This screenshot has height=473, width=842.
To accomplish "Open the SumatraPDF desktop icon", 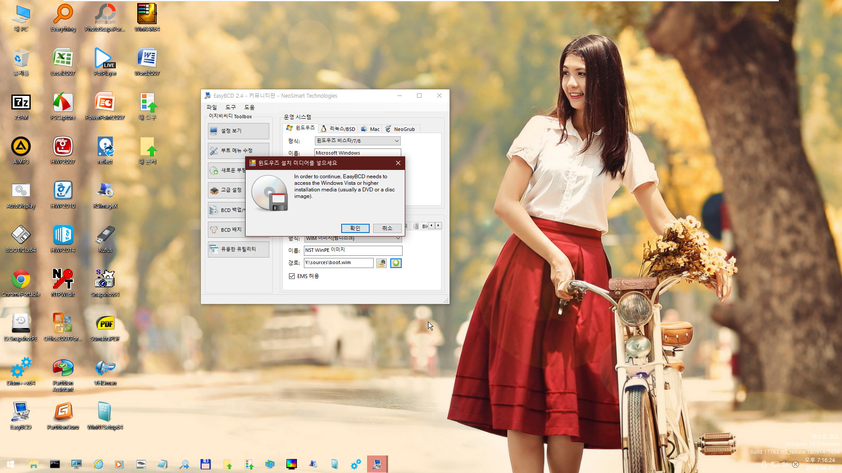I will click(105, 328).
